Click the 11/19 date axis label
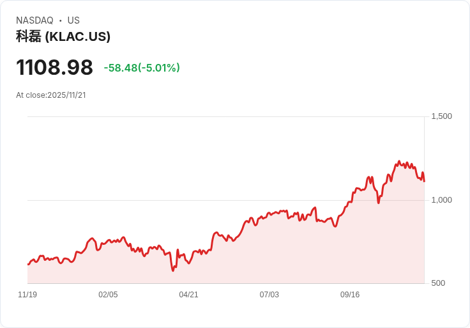 point(27,294)
